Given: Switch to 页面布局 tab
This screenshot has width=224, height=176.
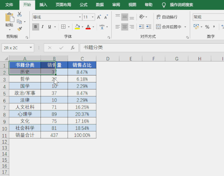Looking at the screenshot, I should (63, 5).
